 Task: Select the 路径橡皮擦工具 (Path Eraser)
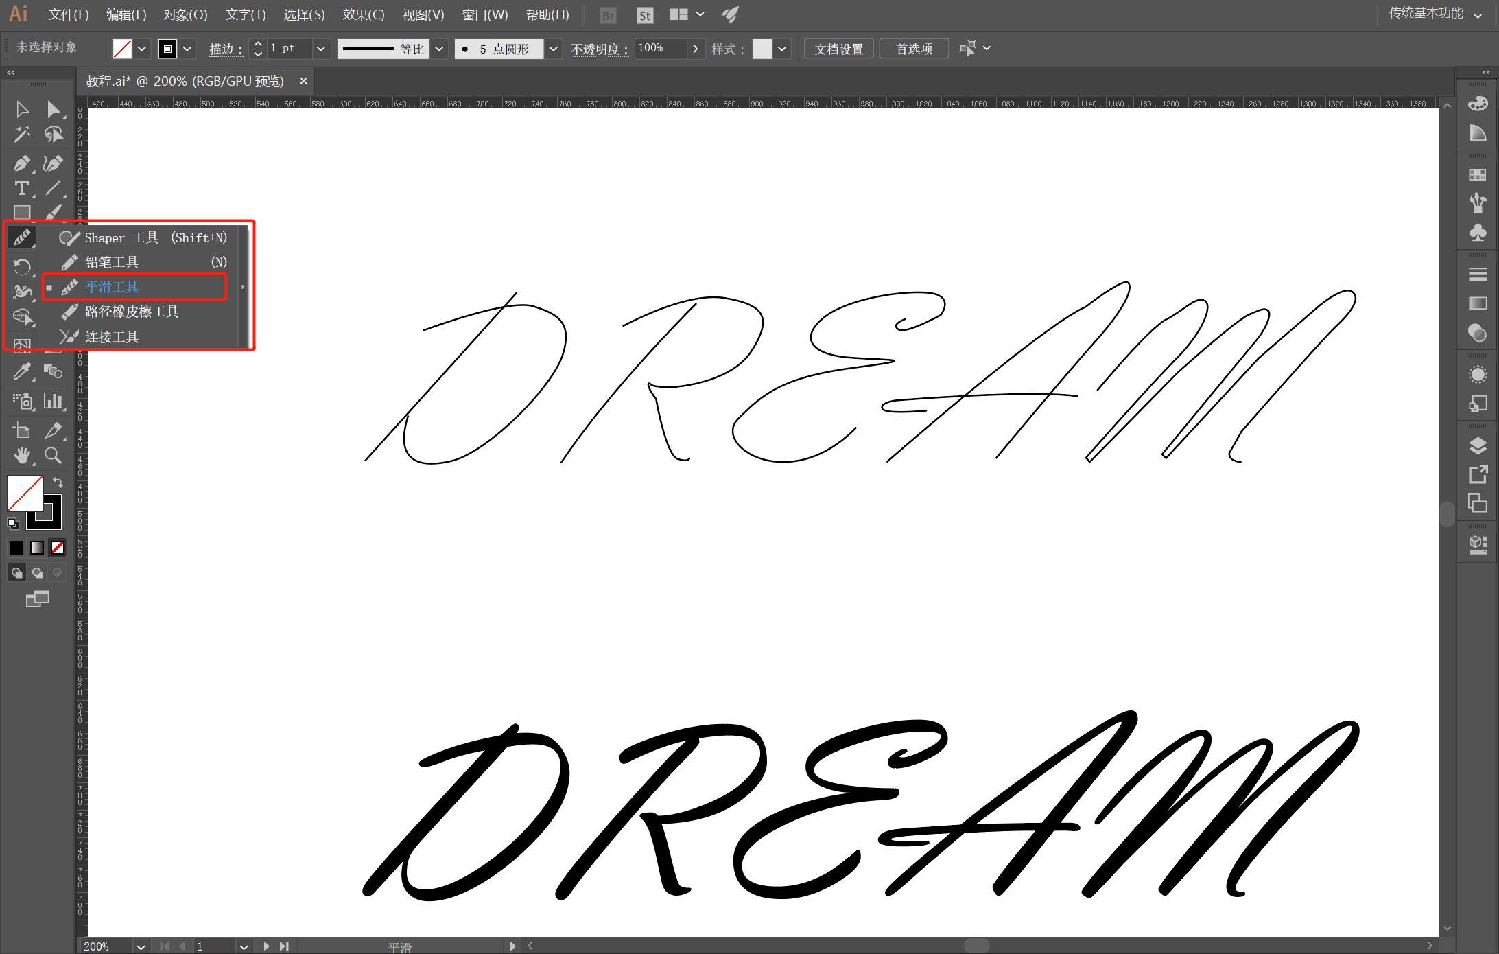(131, 310)
